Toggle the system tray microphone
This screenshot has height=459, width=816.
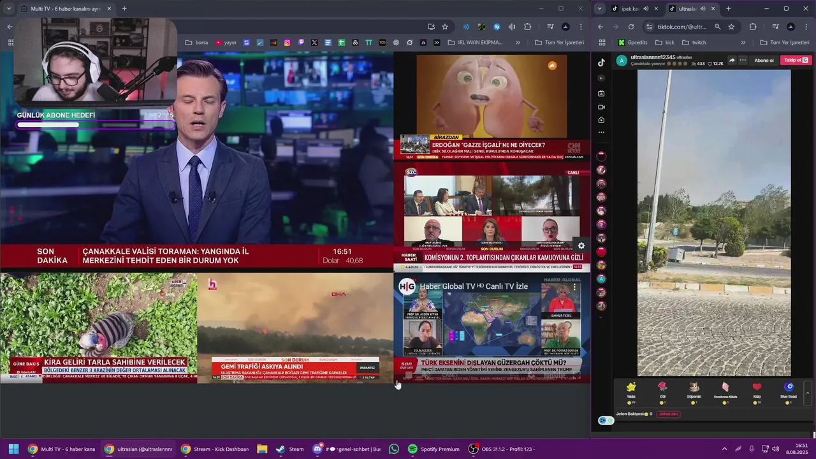(752, 449)
